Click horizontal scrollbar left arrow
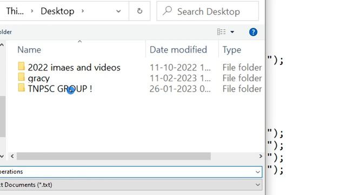 click(x=12, y=156)
